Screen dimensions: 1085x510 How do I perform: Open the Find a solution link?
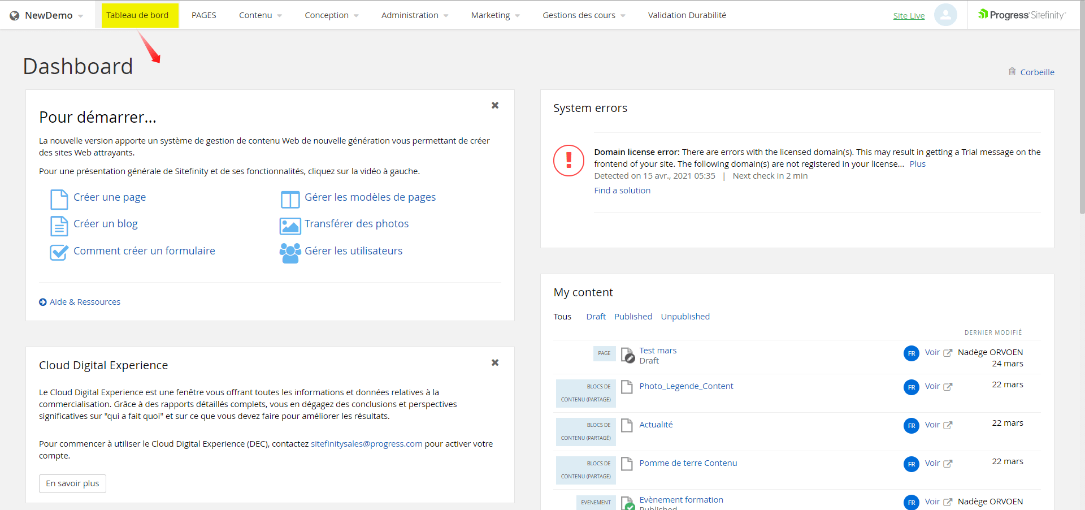click(622, 191)
